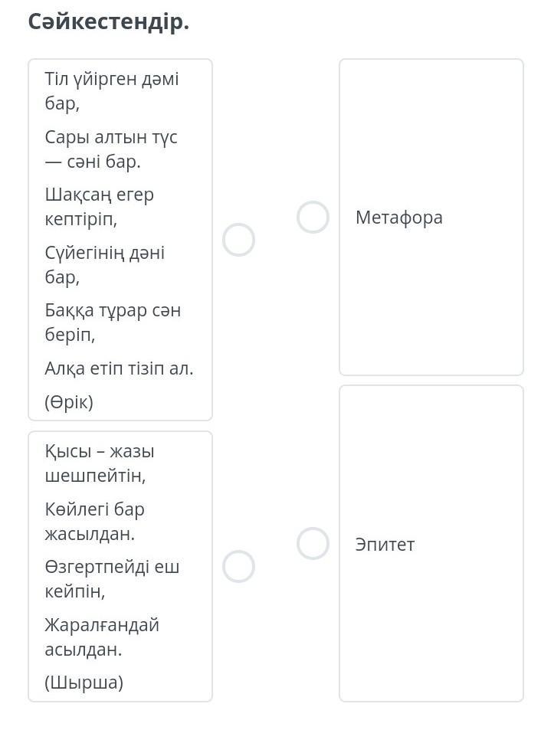541x730 pixels.
Task: Click the line 'Сүйегінің дәні бар'
Action: point(104,265)
